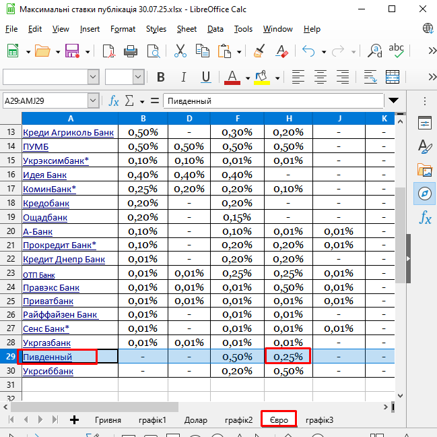The width and height of the screenshot is (437, 437).
Task: Toggle Italic formatting
Action: (183, 77)
